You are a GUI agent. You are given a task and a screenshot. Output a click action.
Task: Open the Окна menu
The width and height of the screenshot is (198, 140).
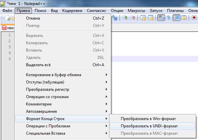click(x=193, y=11)
